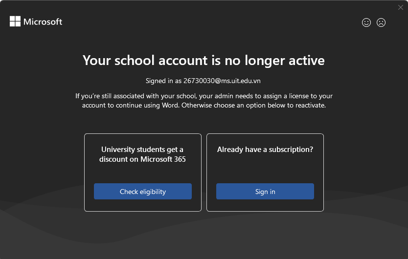Click the word 'Word' in the description
This screenshot has width=408, height=259.
click(x=170, y=106)
